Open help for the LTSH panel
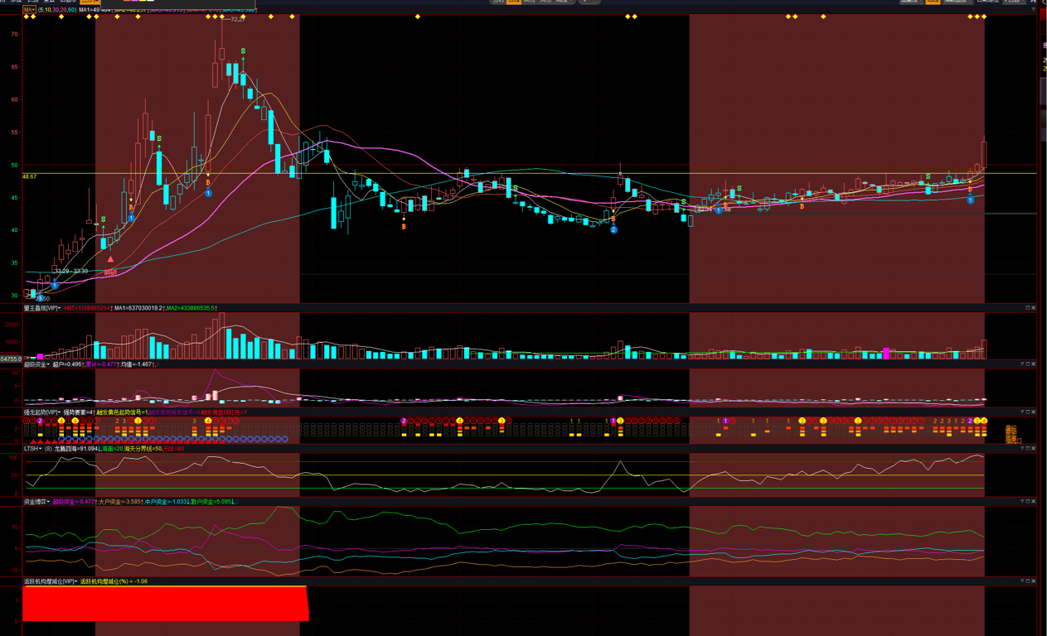The height and width of the screenshot is (636, 1047). tap(1022, 449)
